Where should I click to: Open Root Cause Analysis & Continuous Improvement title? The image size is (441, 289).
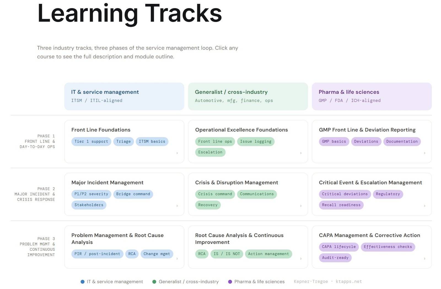239,239
